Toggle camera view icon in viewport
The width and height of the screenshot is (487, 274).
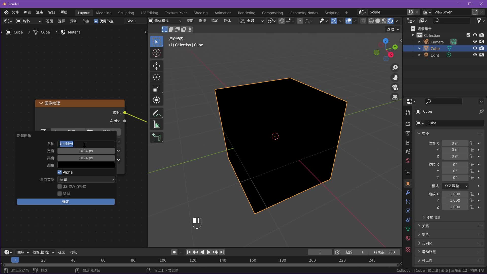[x=395, y=87]
